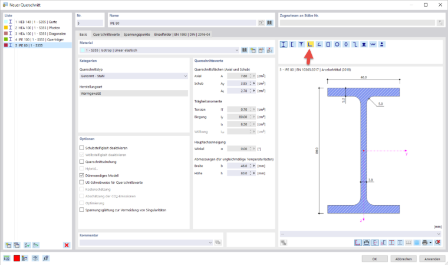Open the Material dropdown S355

(159, 50)
